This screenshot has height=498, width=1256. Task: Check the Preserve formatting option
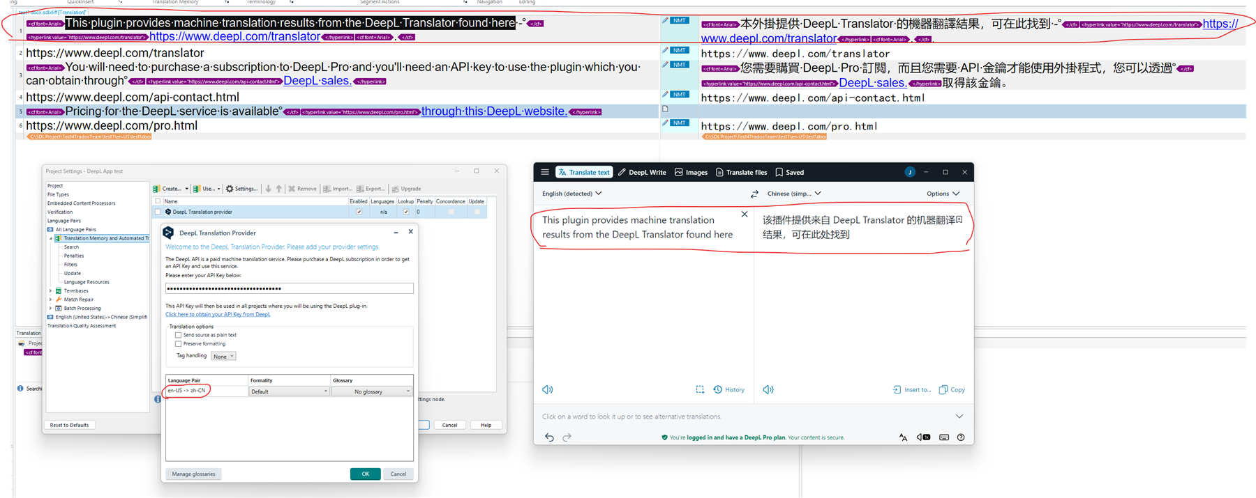click(179, 344)
